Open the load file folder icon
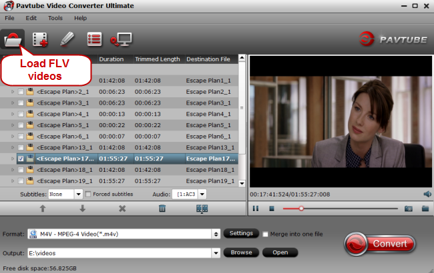Image resolution: width=434 pixels, height=273 pixels. (13, 39)
